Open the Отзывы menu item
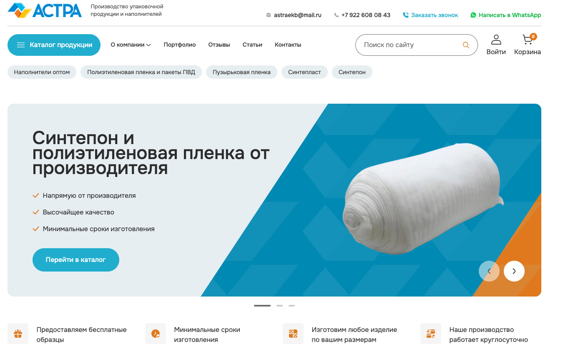 219,45
